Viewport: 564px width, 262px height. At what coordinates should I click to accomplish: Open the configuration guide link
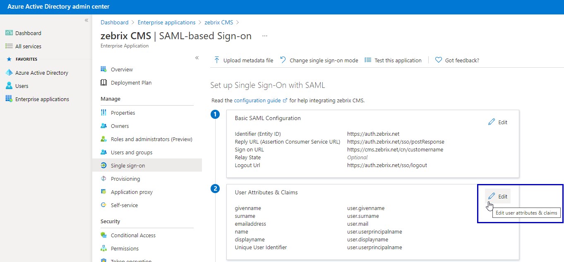[261, 100]
